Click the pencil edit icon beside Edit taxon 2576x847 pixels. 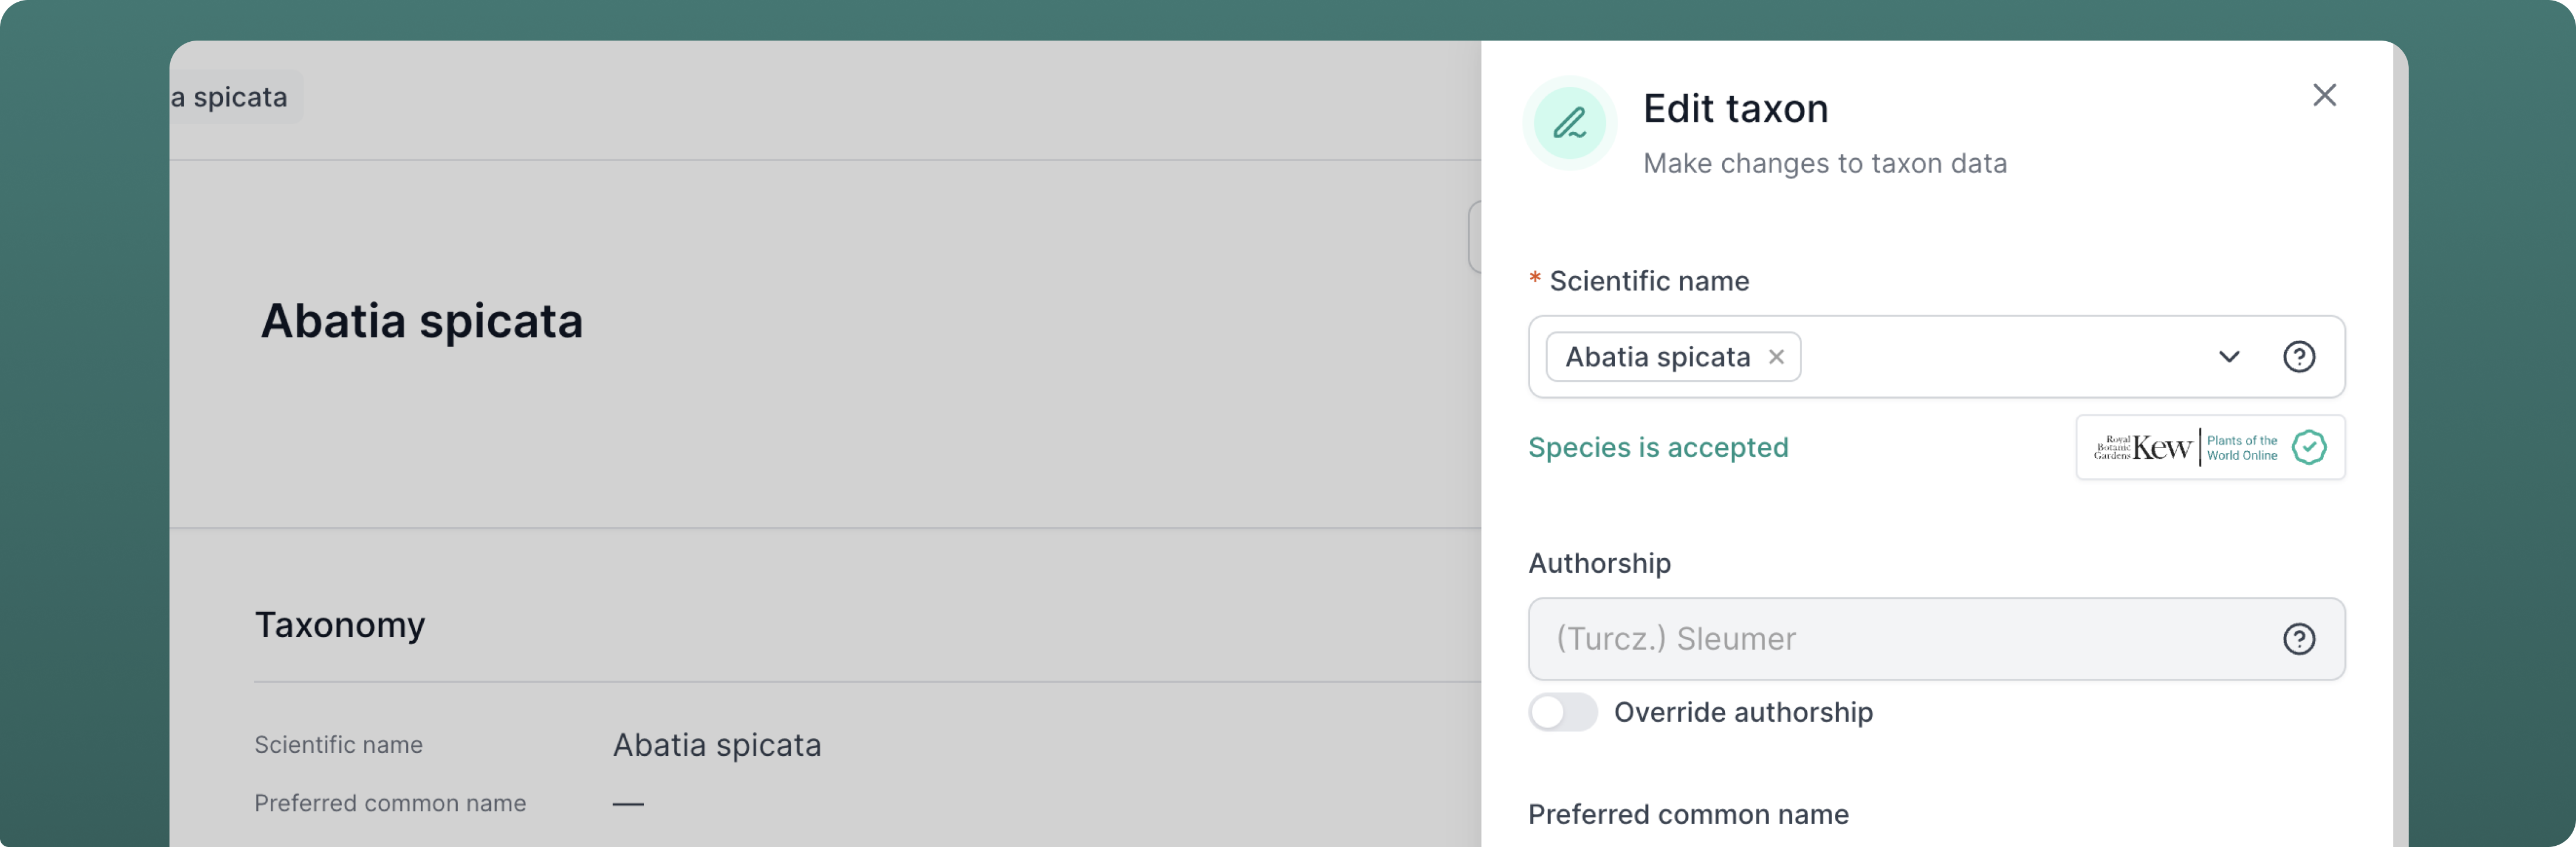[1568, 123]
